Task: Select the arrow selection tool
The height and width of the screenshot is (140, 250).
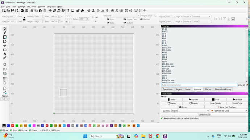Action: point(5,29)
